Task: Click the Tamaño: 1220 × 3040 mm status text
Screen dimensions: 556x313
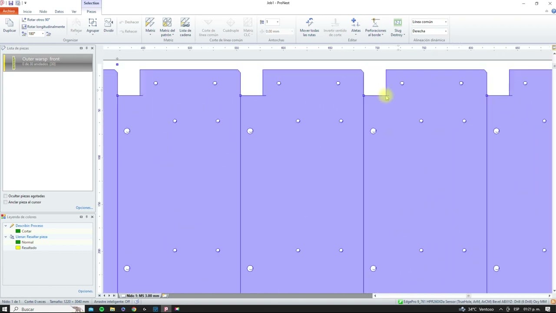Action: click(x=69, y=302)
